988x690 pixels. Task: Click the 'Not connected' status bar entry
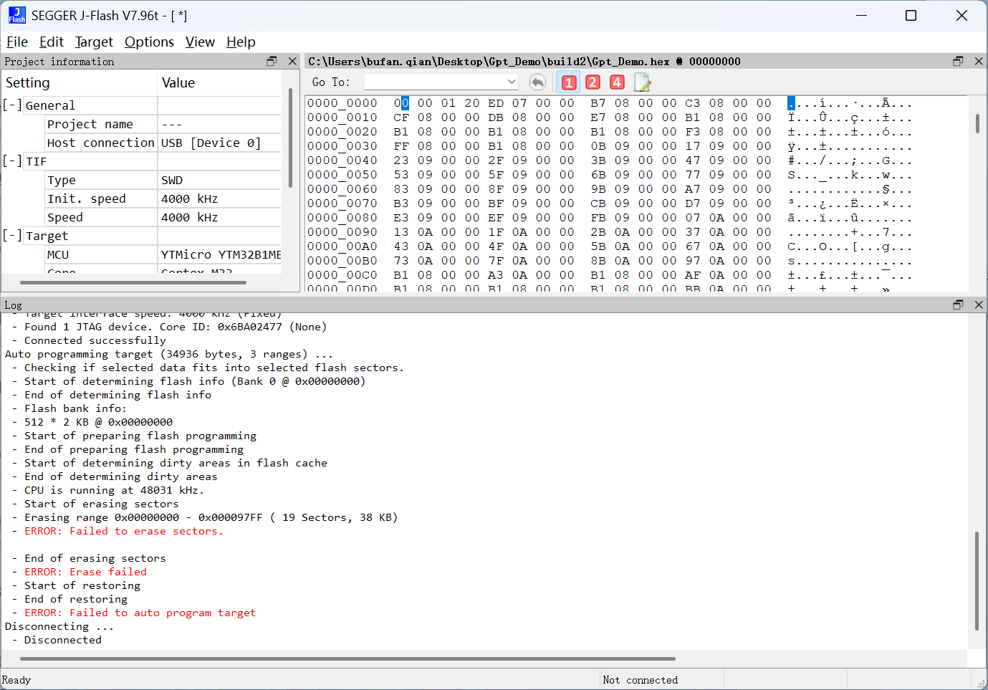(641, 680)
